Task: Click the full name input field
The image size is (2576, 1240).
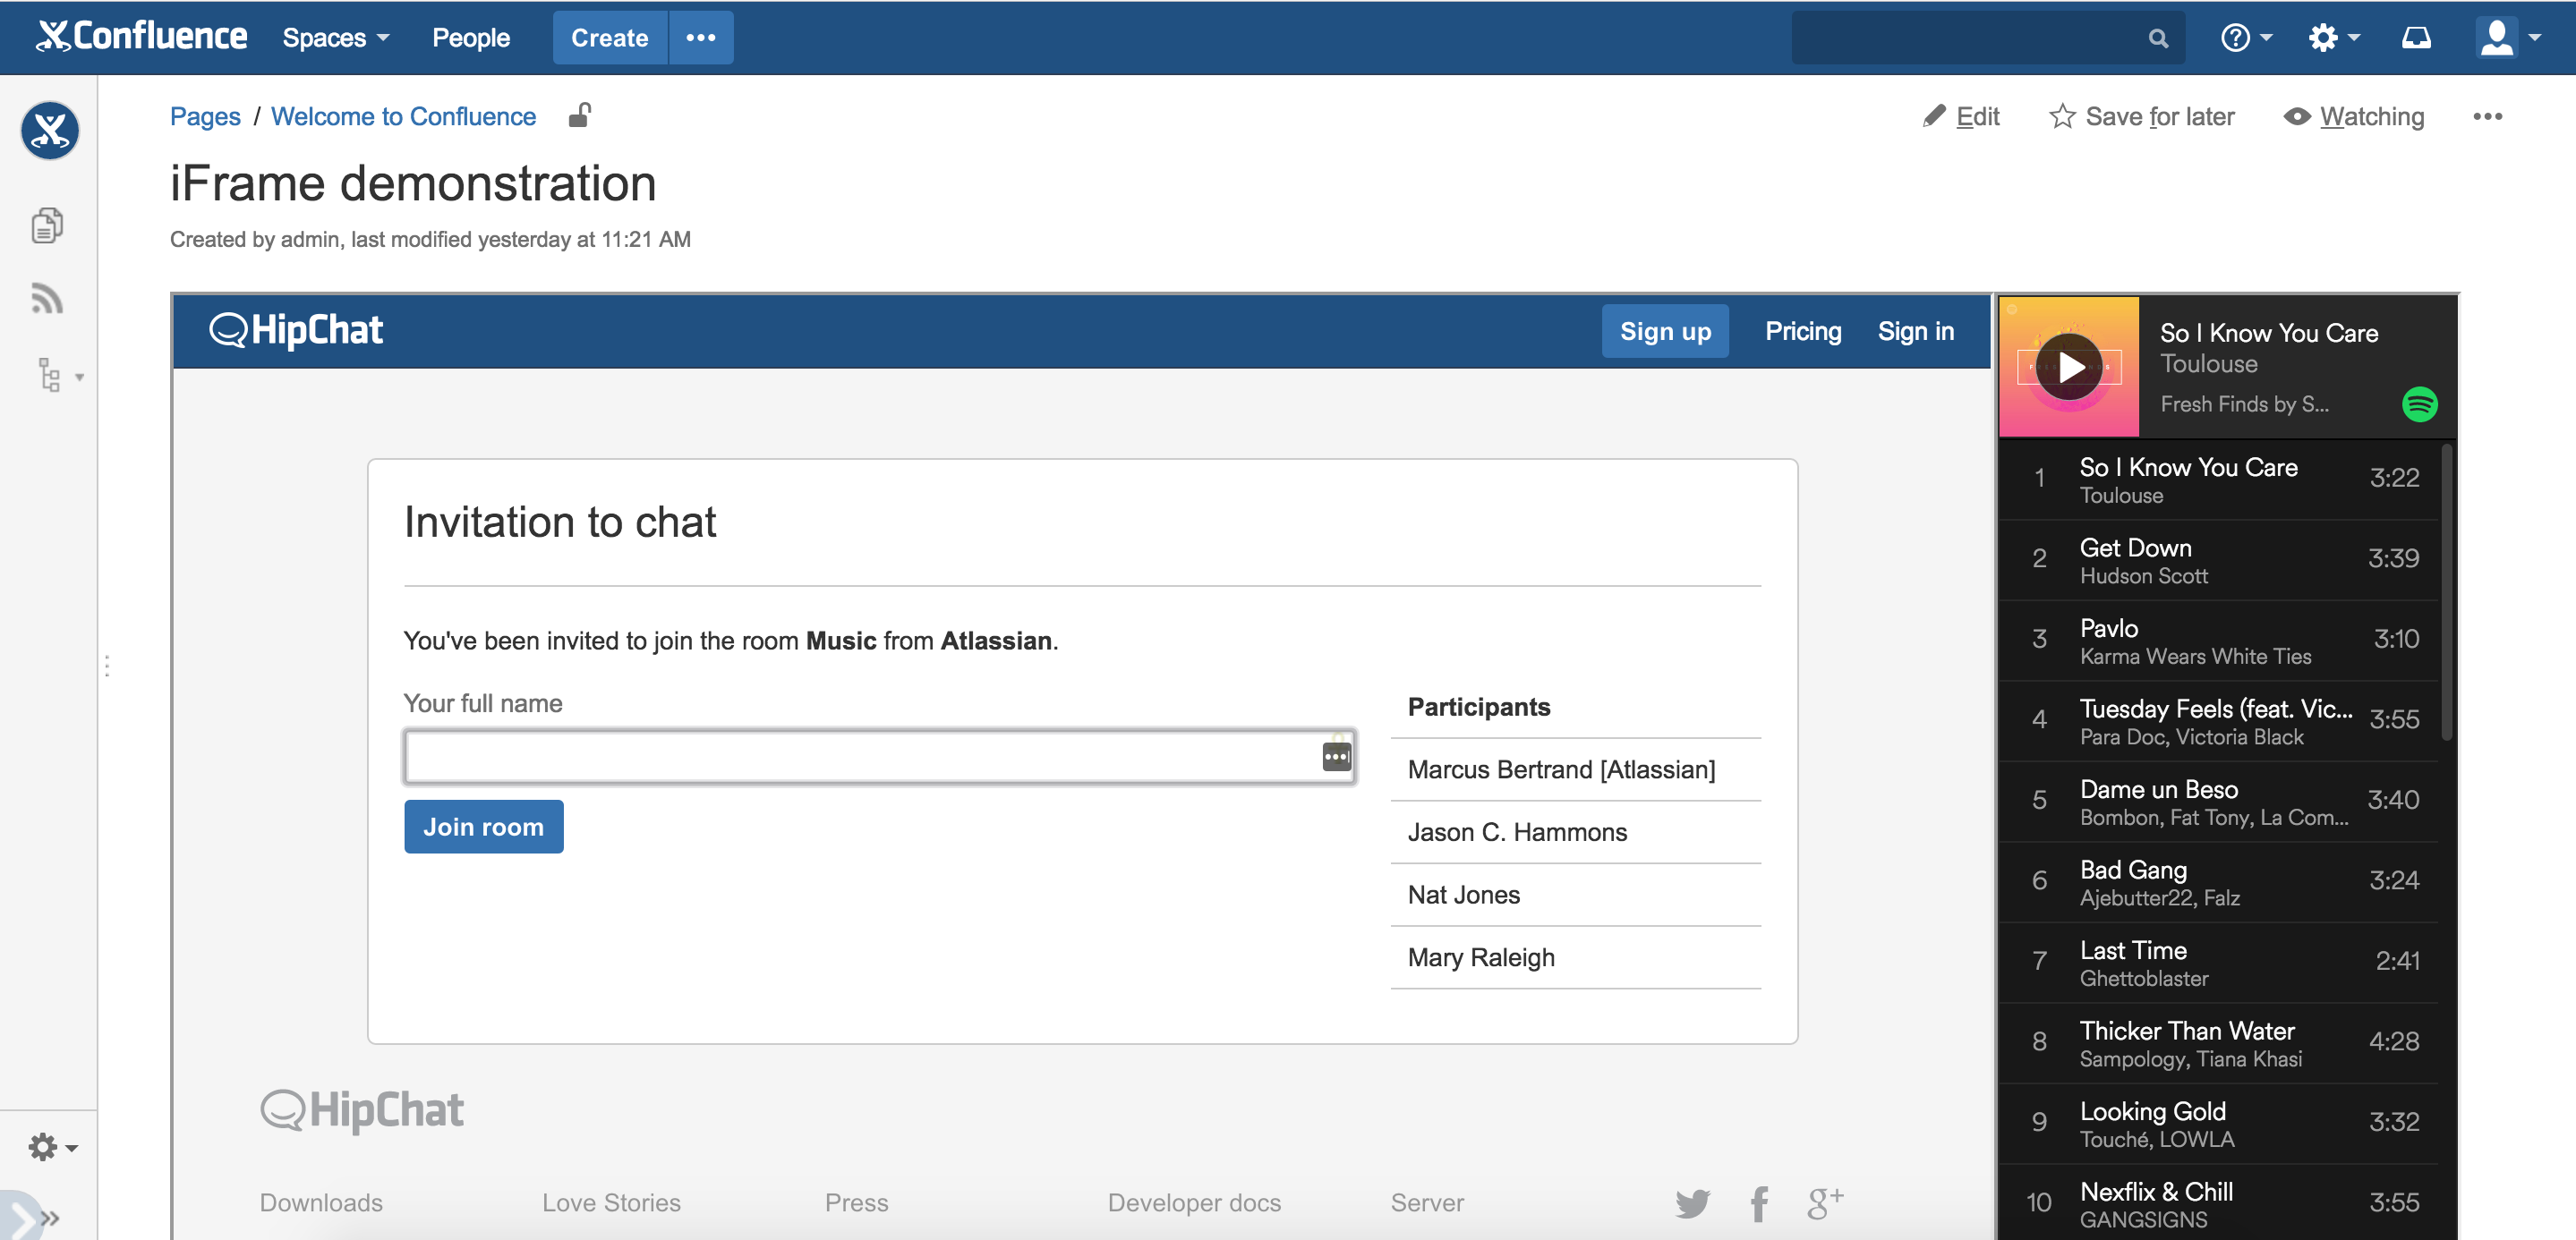Action: point(860,756)
